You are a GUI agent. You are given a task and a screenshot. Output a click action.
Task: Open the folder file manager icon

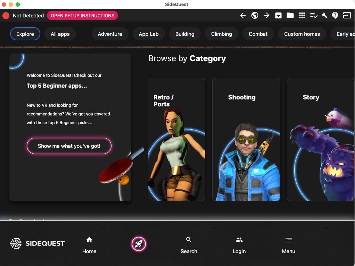[290, 15]
